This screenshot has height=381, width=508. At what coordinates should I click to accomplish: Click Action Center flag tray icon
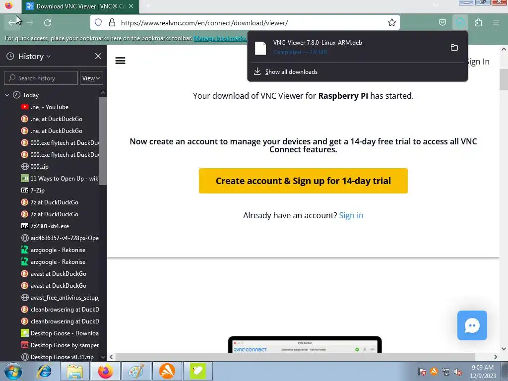[x=422, y=372]
